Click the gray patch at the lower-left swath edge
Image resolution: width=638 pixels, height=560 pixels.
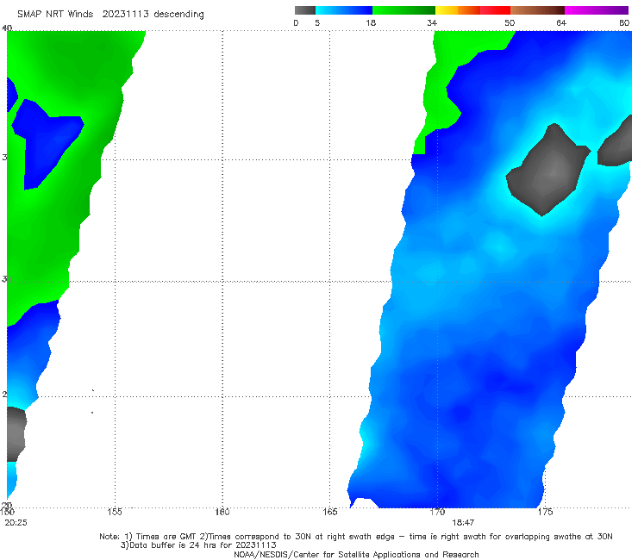tap(16, 434)
